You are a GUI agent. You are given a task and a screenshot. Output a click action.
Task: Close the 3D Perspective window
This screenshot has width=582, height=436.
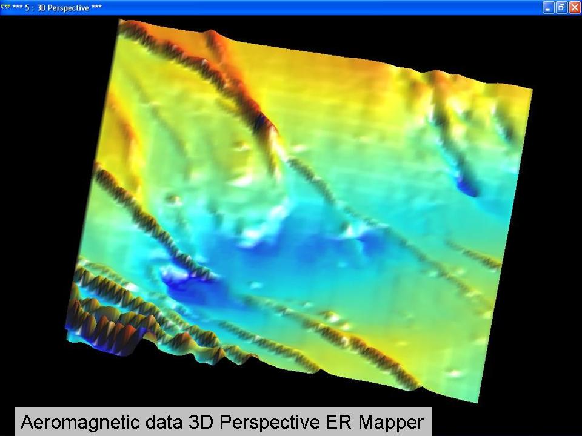point(575,7)
